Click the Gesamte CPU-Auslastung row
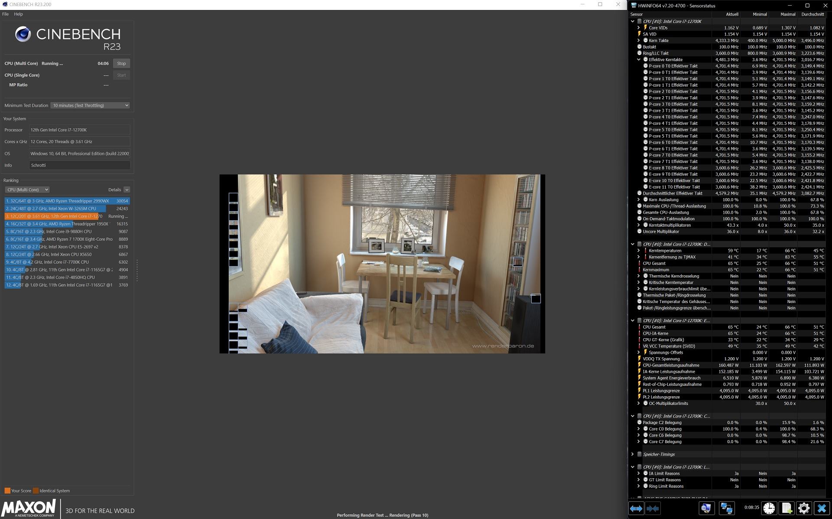This screenshot has width=832, height=519. (x=728, y=212)
